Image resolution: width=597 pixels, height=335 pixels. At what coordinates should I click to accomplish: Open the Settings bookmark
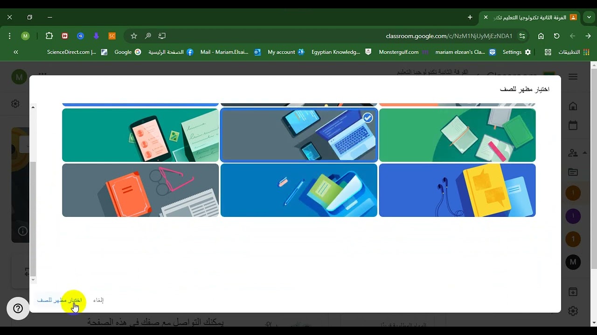517,52
